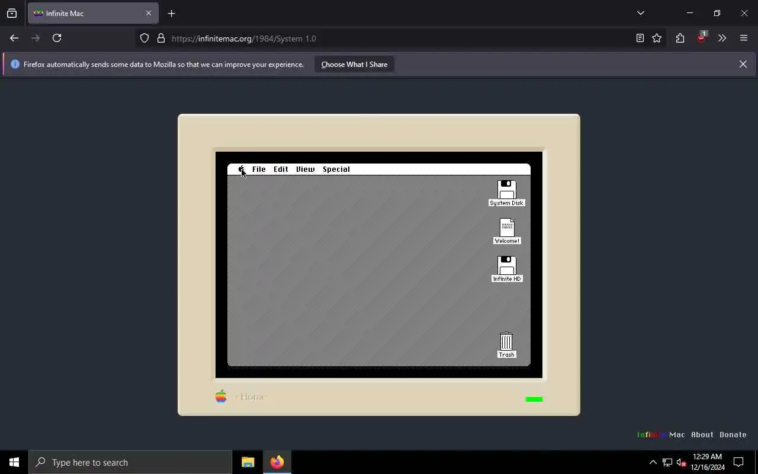Show hidden system tray icons
The width and height of the screenshot is (758, 474).
coord(653,462)
